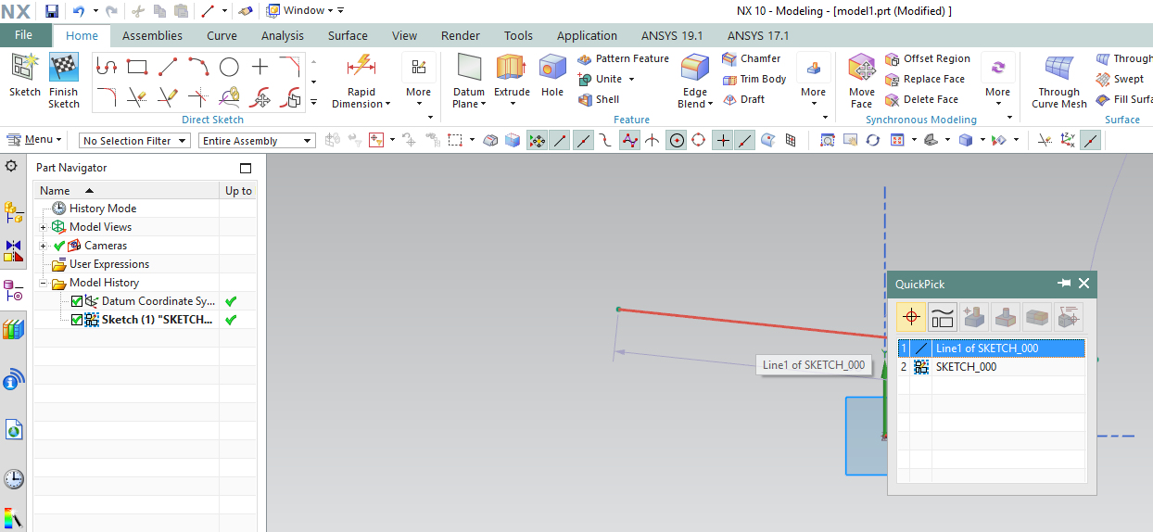Select the Quick Trim tool
The height and width of the screenshot is (532, 1153).
click(x=137, y=96)
